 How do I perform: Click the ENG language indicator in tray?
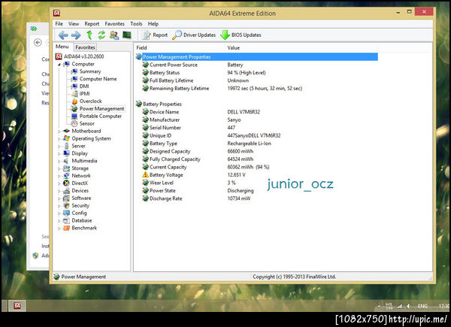click(x=422, y=306)
